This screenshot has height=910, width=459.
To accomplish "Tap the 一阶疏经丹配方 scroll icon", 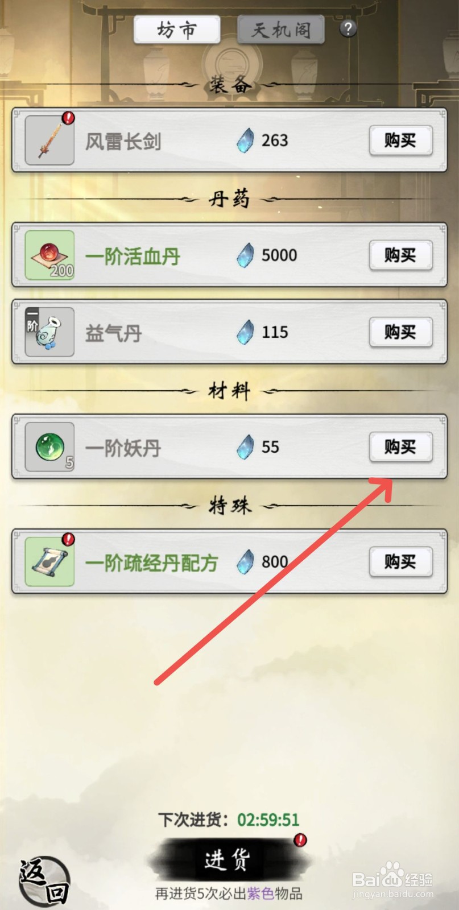I will (49, 561).
